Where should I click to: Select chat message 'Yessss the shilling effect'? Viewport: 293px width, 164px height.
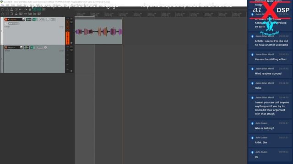(271, 59)
